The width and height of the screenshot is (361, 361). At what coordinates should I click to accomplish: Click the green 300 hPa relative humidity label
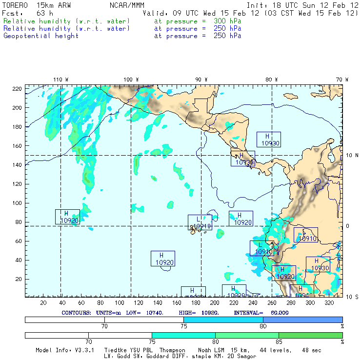pos(67,21)
